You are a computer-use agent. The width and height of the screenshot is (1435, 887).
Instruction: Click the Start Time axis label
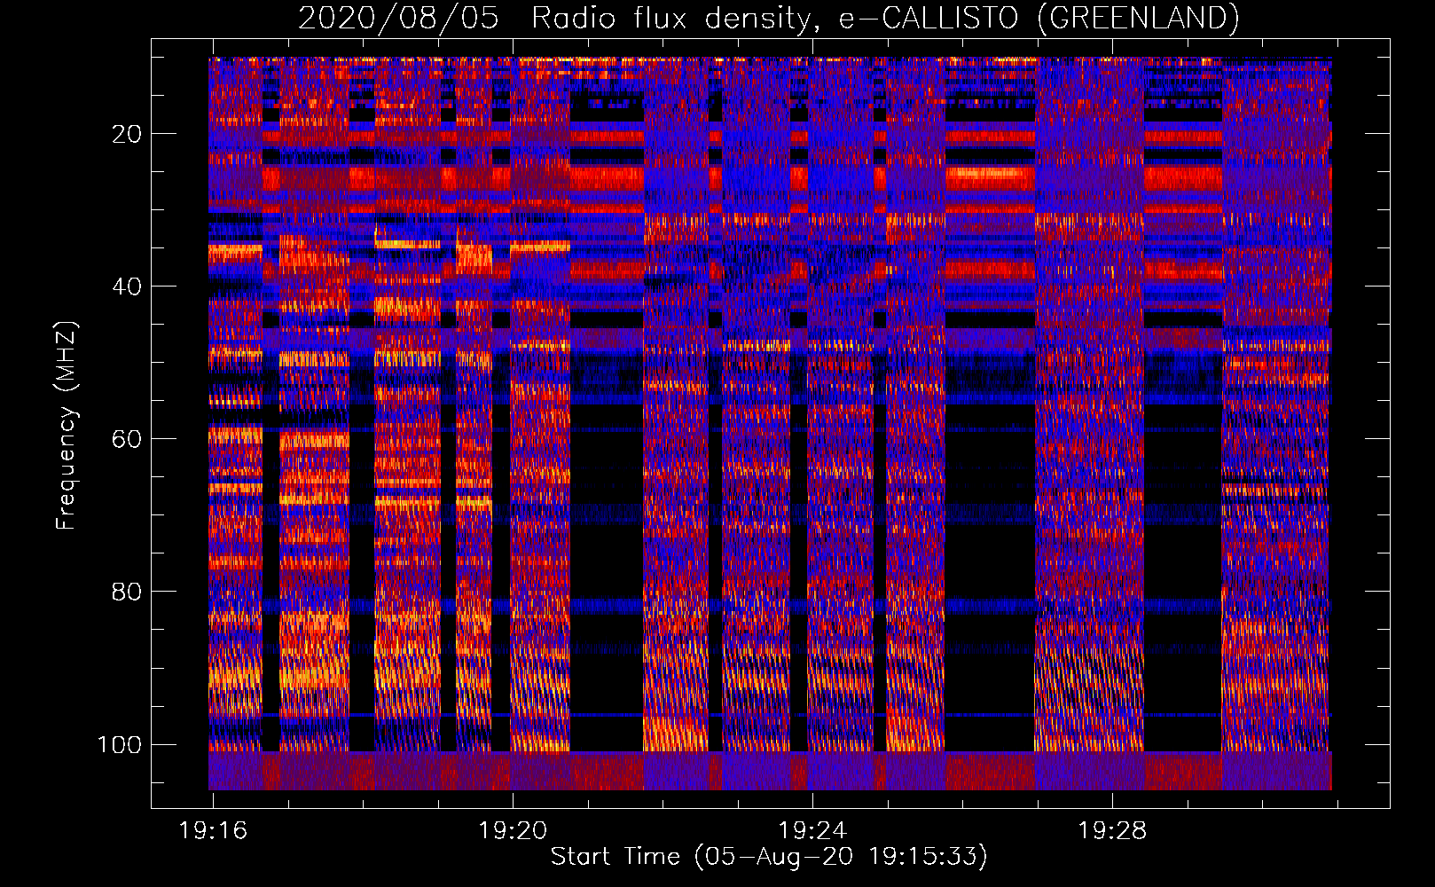[769, 857]
